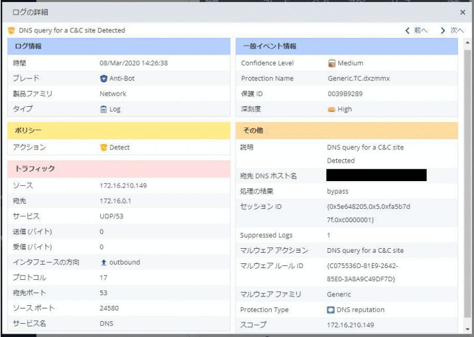Click the DNS reputation protection type icon
The height and width of the screenshot is (337, 474).
pyautogui.click(x=331, y=310)
